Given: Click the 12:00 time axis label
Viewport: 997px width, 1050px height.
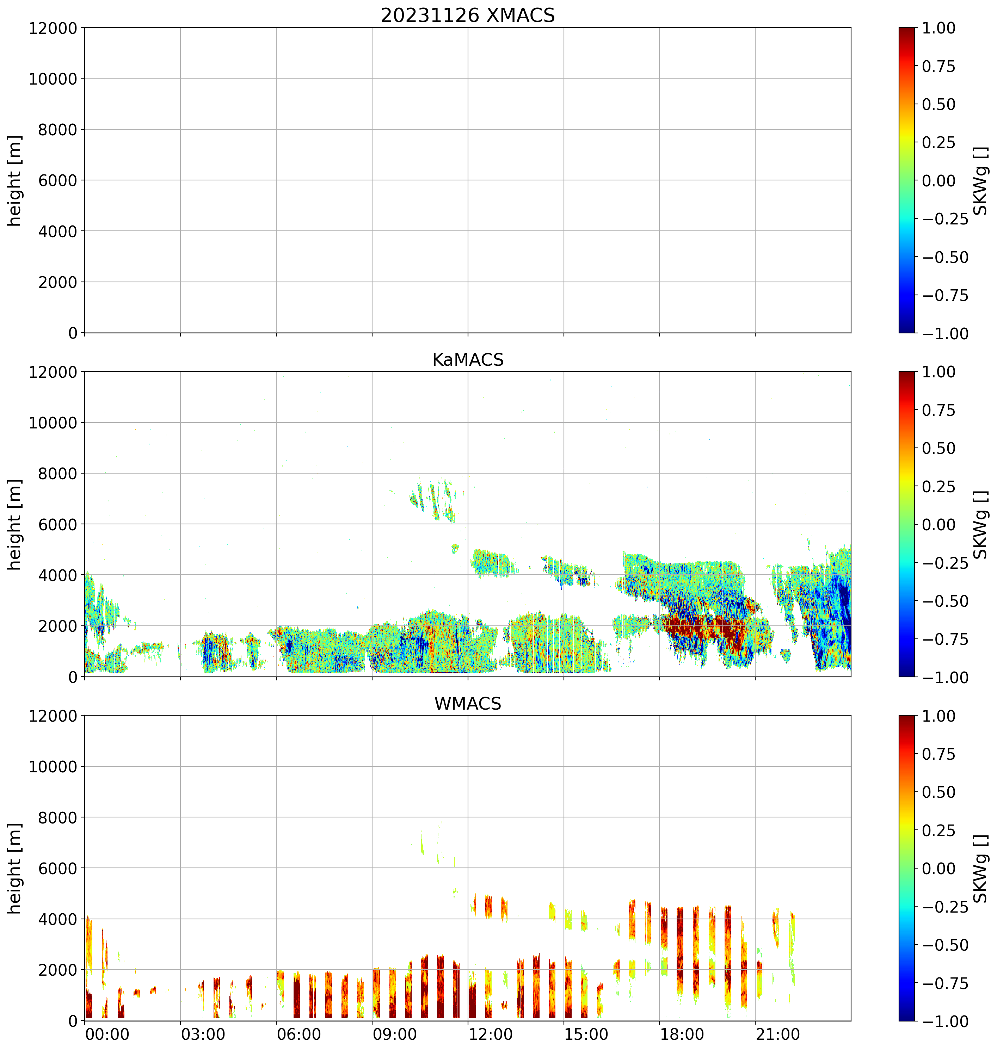Looking at the screenshot, I should pyautogui.click(x=491, y=1034).
